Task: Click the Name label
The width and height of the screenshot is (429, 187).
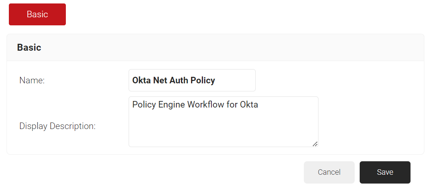Action: (x=32, y=81)
